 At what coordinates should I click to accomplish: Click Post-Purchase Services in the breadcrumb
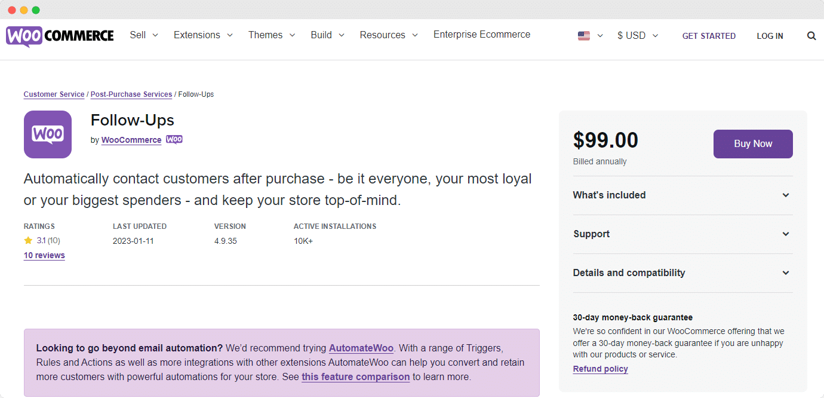click(x=131, y=94)
